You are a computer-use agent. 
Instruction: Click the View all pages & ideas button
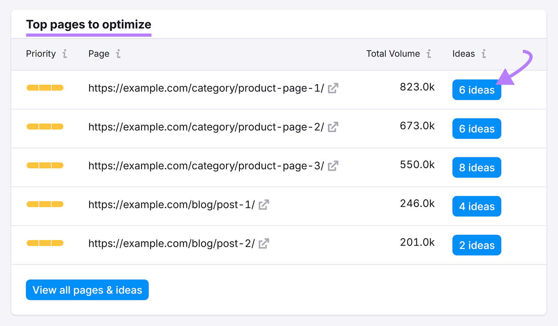pyautogui.click(x=87, y=290)
